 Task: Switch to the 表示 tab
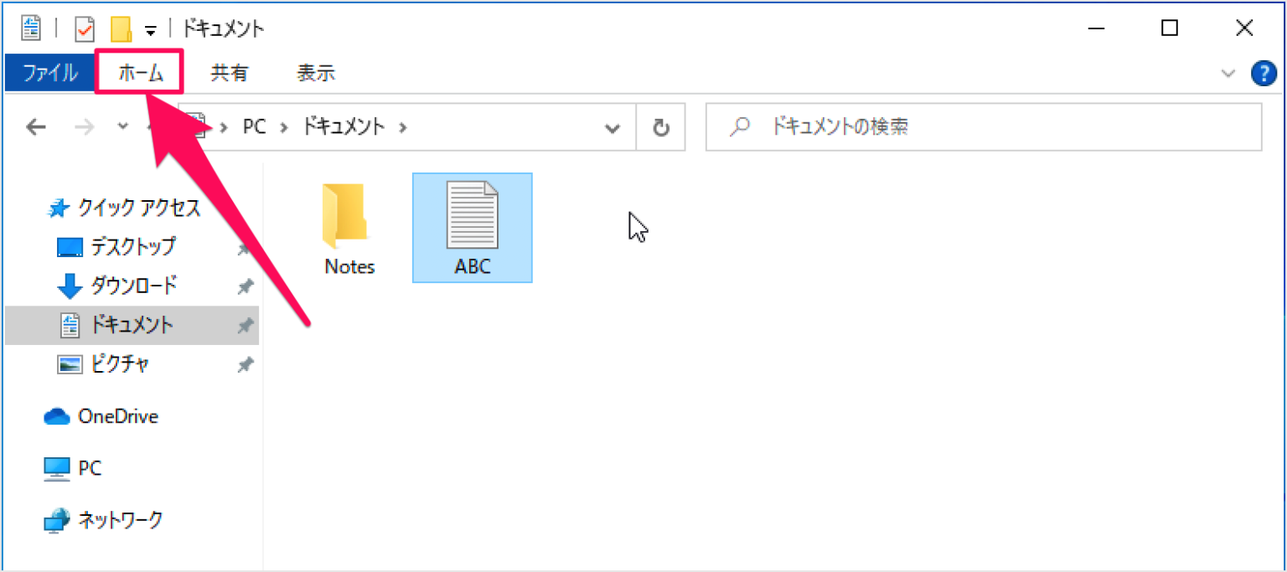[x=316, y=74]
